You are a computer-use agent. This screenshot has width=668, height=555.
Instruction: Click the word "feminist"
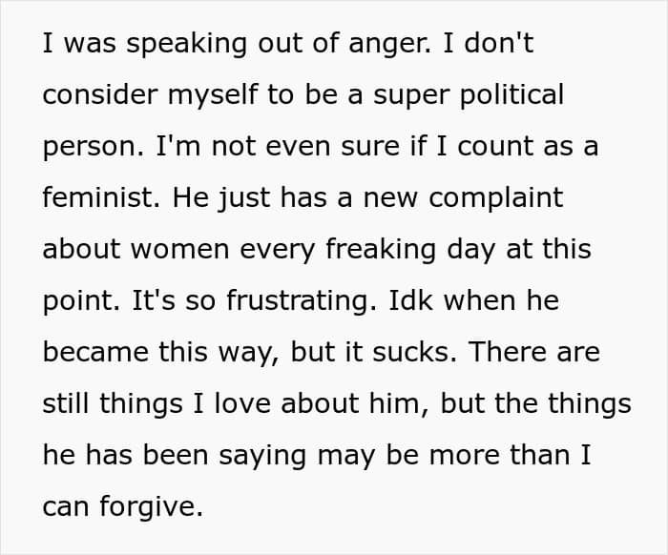click(x=102, y=197)
